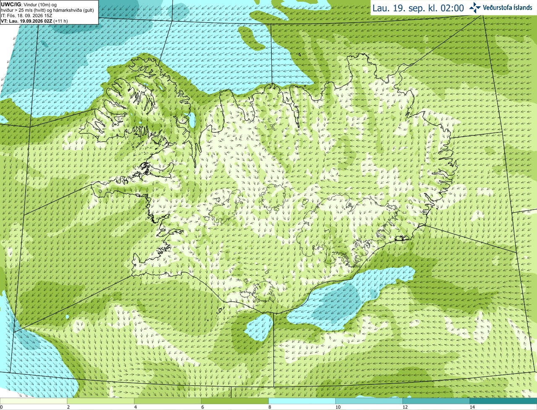This screenshot has width=537, height=410.
Task: Pick the light green 2–4 legend swatch
Action: 101,401
